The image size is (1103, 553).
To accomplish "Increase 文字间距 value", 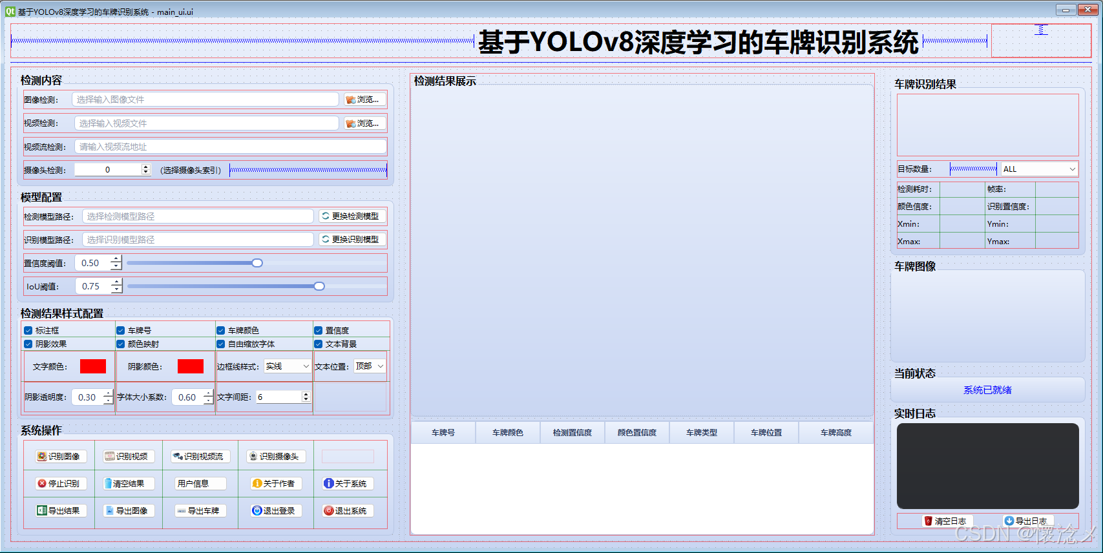I will 306,394.
